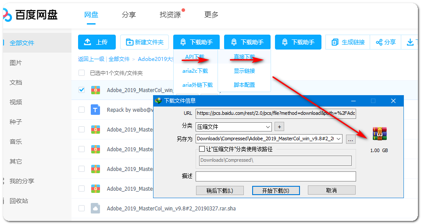Open the third 下载助手 dropdown button

tap(298, 42)
